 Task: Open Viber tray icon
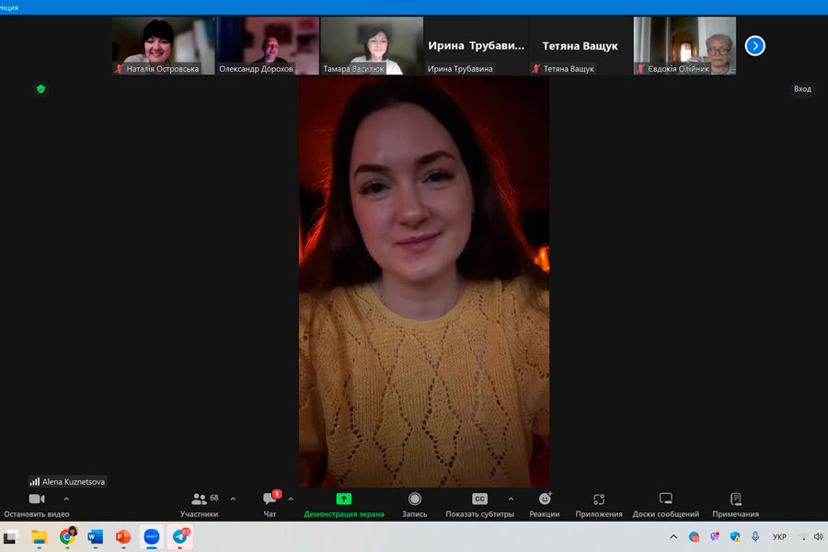715,536
